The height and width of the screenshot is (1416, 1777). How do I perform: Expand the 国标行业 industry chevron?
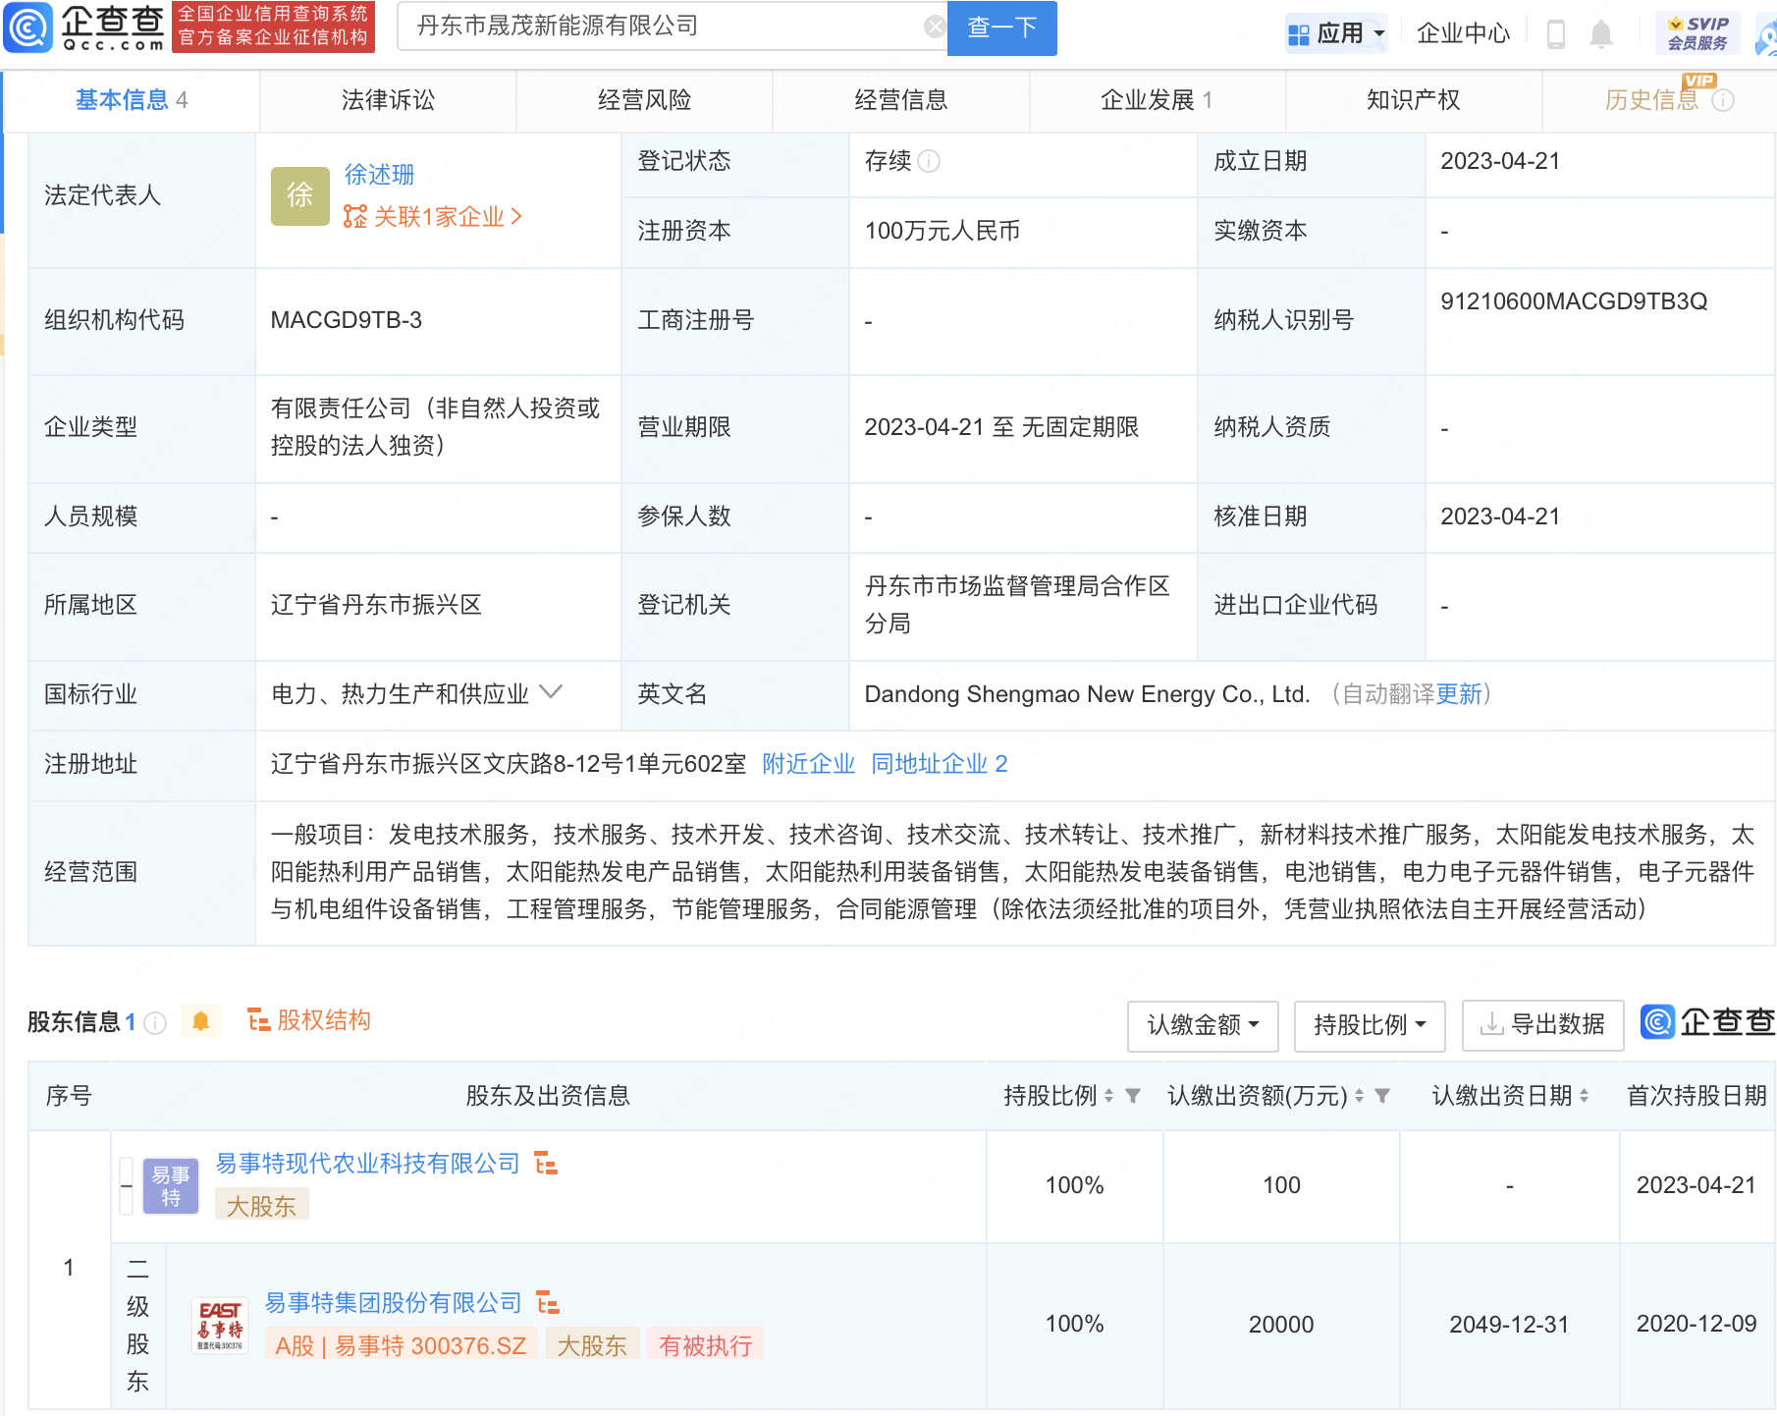(x=552, y=692)
